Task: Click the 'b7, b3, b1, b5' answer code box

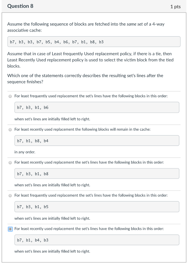Action: pyautogui.click(x=97, y=207)
